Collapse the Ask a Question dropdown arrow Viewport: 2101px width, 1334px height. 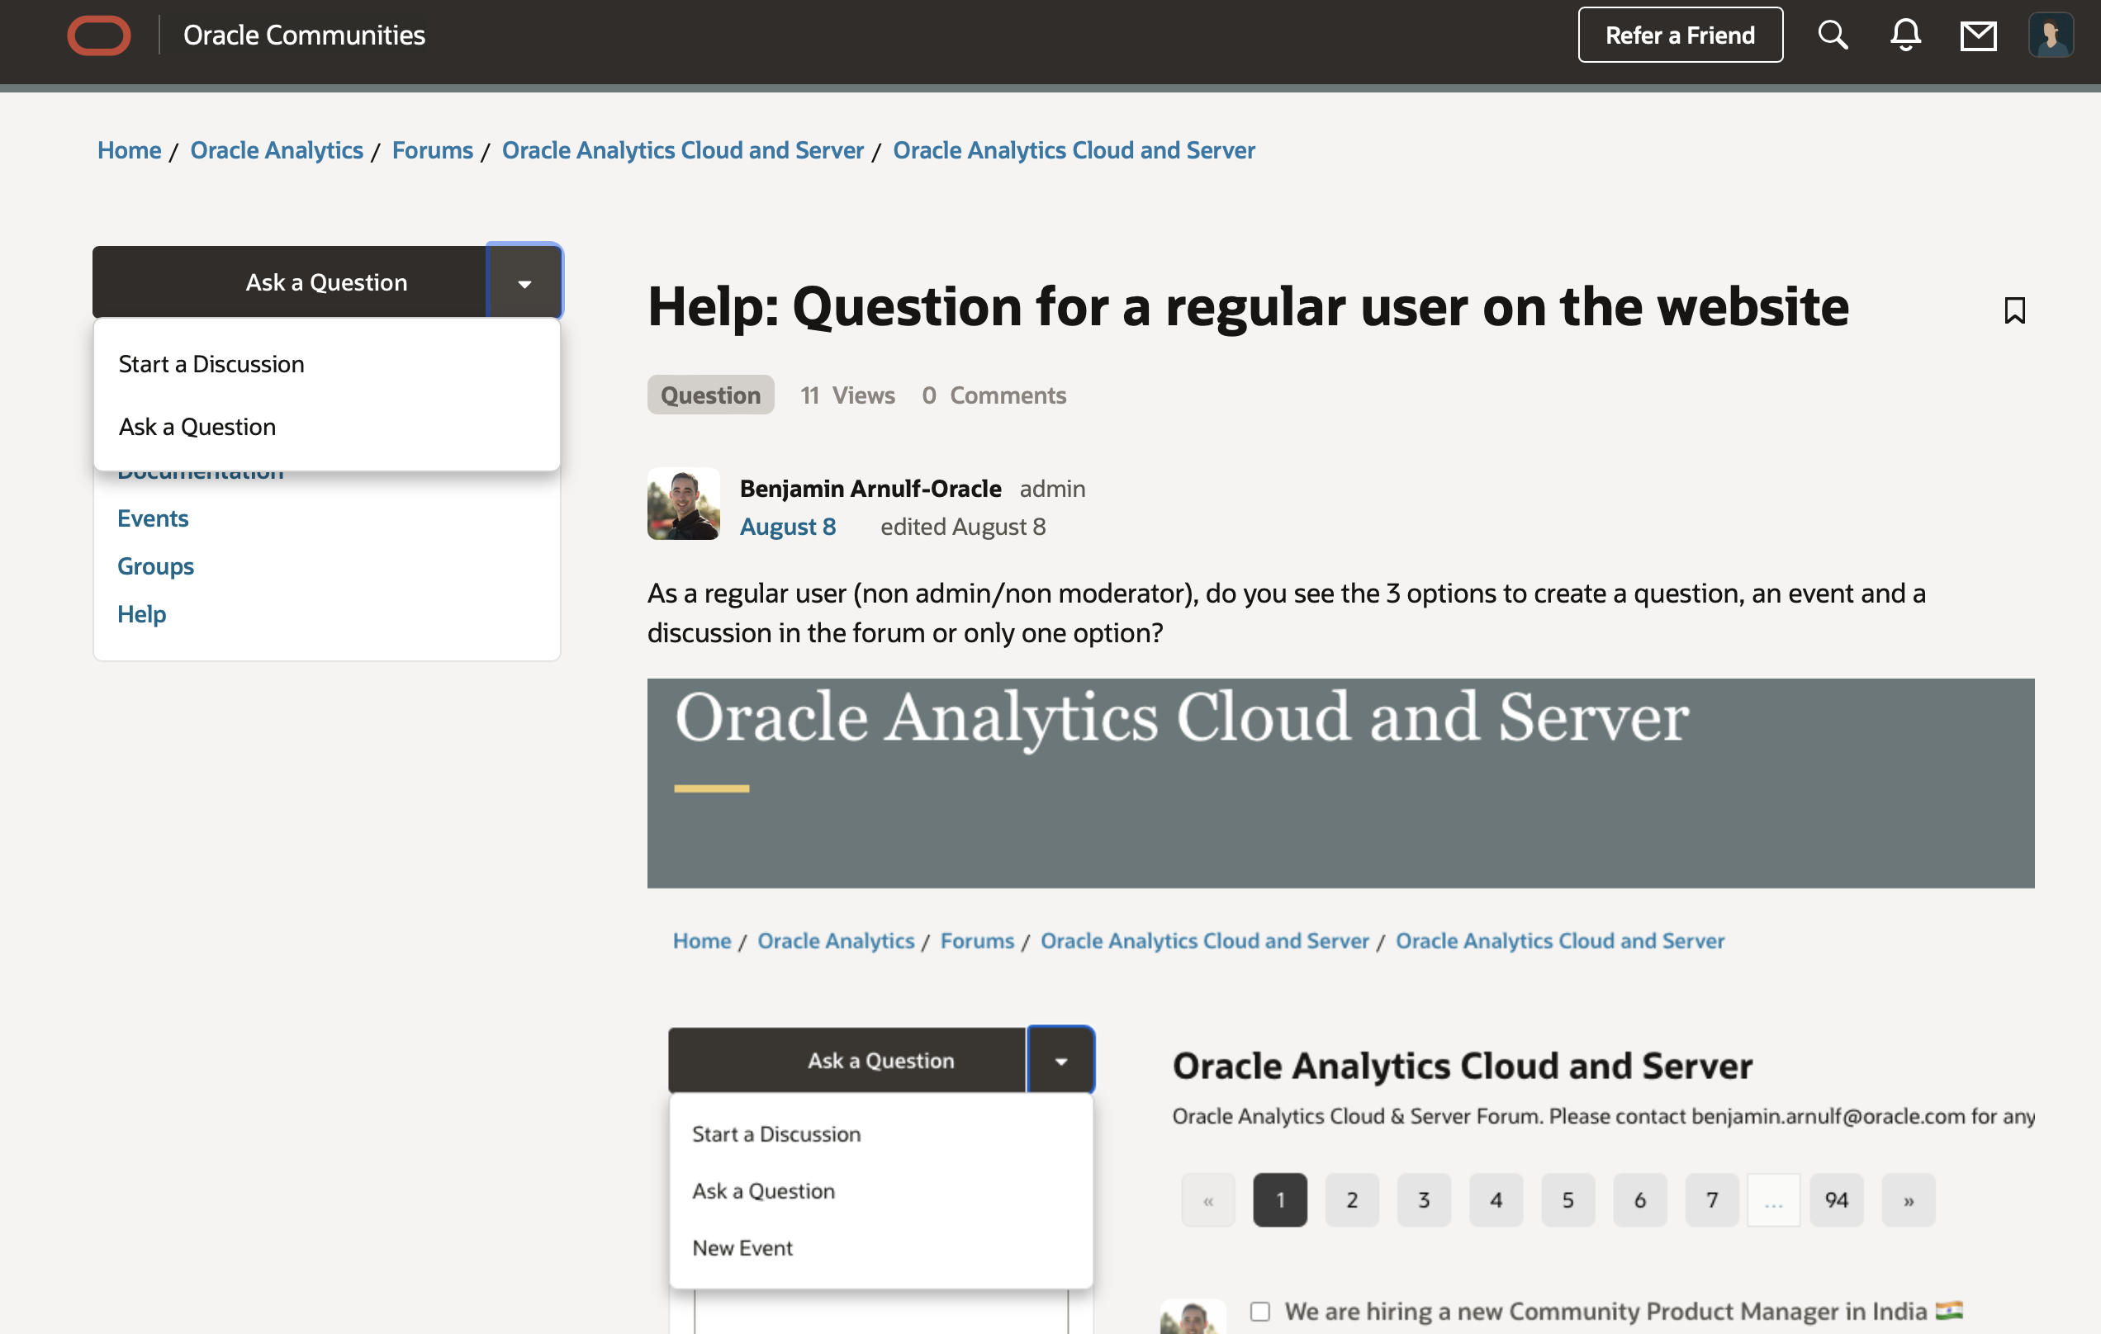pyautogui.click(x=524, y=281)
